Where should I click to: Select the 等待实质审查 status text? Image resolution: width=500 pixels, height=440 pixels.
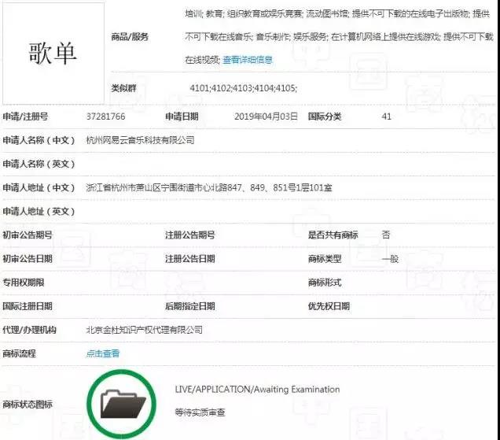click(200, 412)
